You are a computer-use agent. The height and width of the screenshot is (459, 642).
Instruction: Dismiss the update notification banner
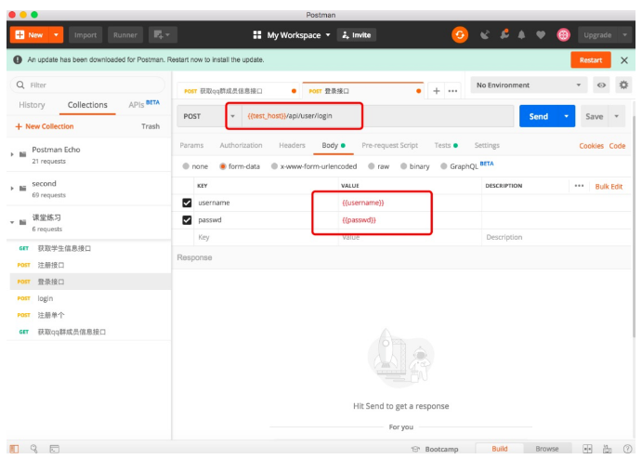click(x=624, y=60)
